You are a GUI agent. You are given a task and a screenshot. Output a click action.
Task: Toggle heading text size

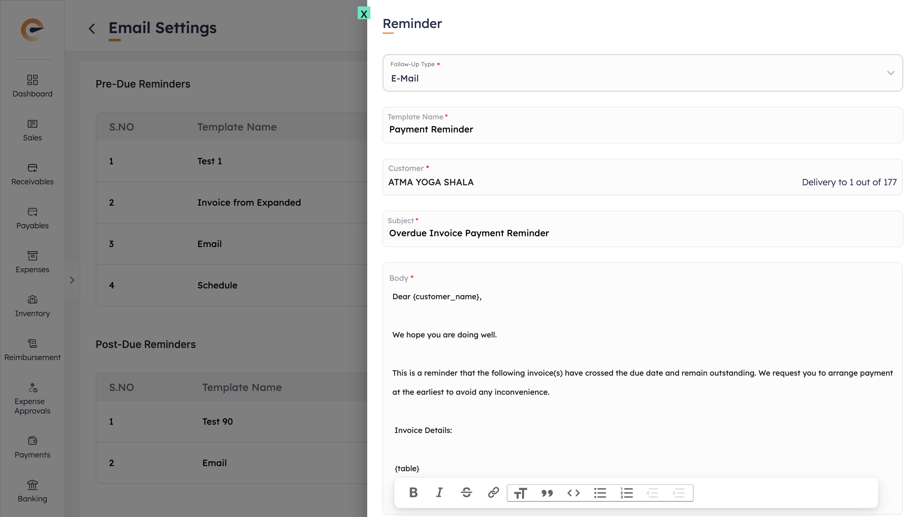tap(520, 493)
